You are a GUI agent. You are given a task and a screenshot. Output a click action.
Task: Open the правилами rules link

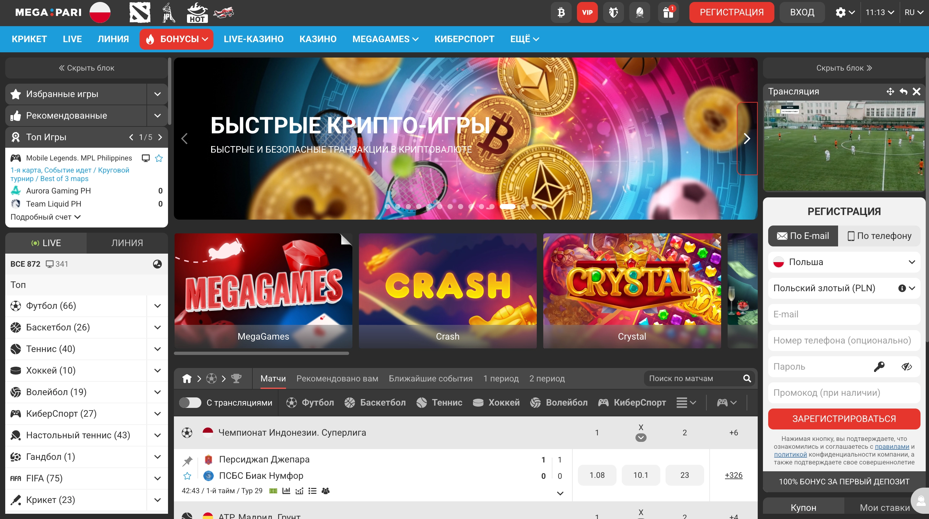pyautogui.click(x=892, y=446)
